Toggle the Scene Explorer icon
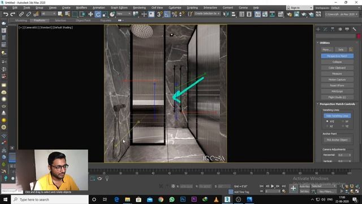The width and height of the screenshot is (362, 204). tap(242, 14)
